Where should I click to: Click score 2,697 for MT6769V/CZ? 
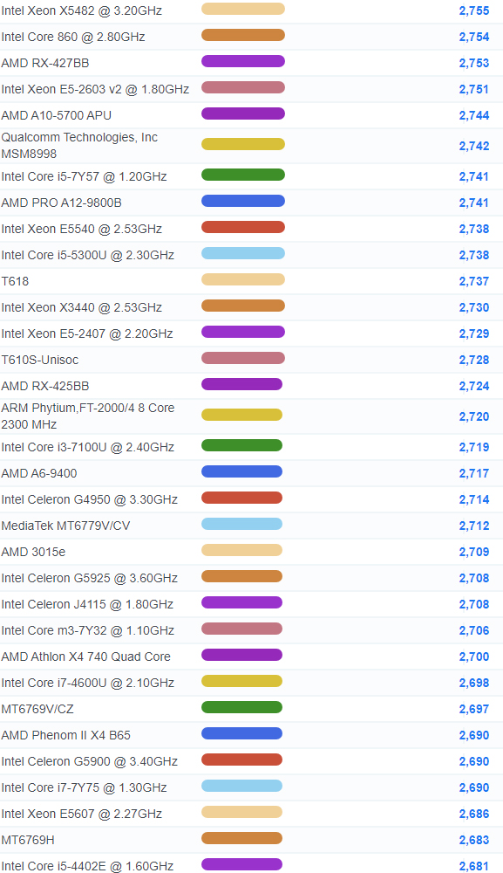click(x=474, y=709)
